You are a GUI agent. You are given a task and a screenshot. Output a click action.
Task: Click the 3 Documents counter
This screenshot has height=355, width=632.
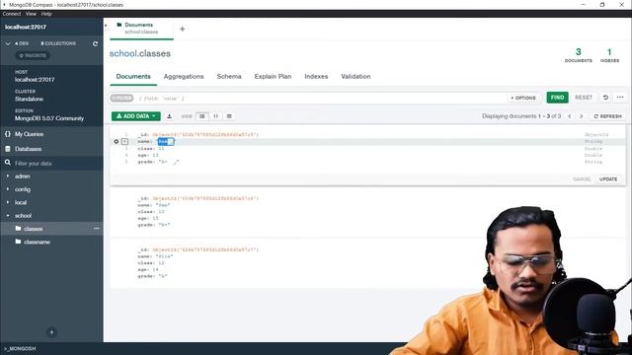pyautogui.click(x=578, y=55)
